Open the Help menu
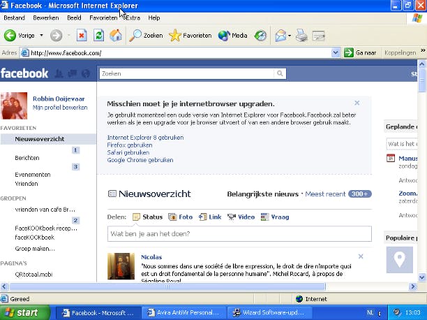This screenshot has width=427, height=320. [x=154, y=17]
